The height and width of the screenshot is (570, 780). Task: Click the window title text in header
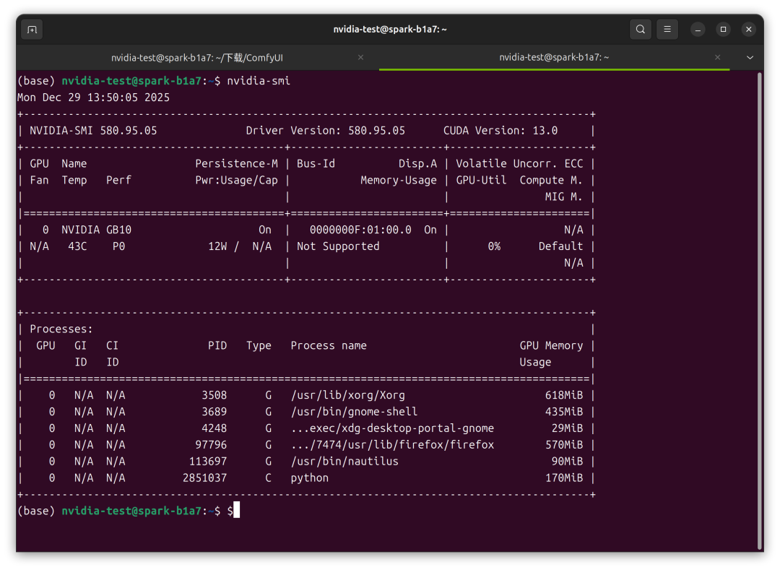[x=390, y=30]
